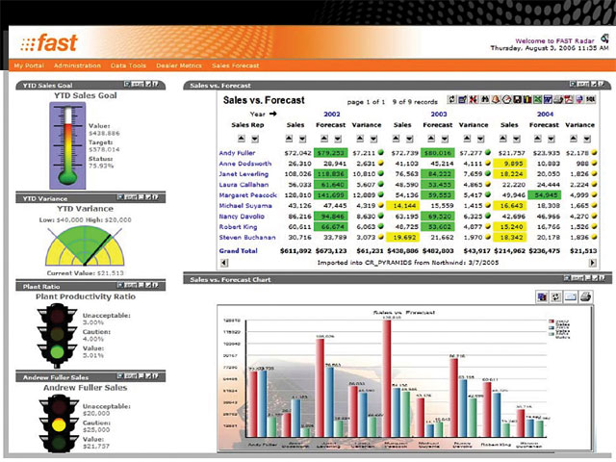The image size is (616, 462).
Task: Click the left scroll arrow under the table
Action: click(224, 263)
